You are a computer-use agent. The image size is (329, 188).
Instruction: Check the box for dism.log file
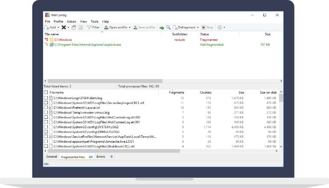click(46, 98)
